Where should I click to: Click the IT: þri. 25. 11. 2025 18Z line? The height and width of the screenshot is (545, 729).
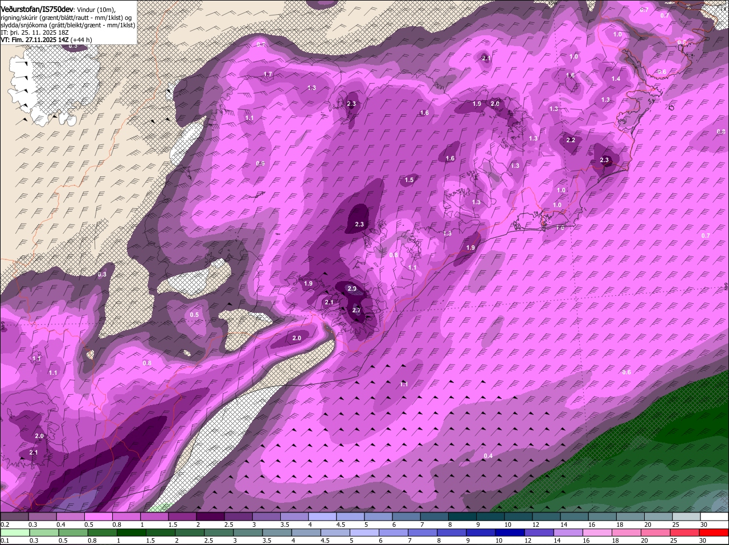coord(34,32)
